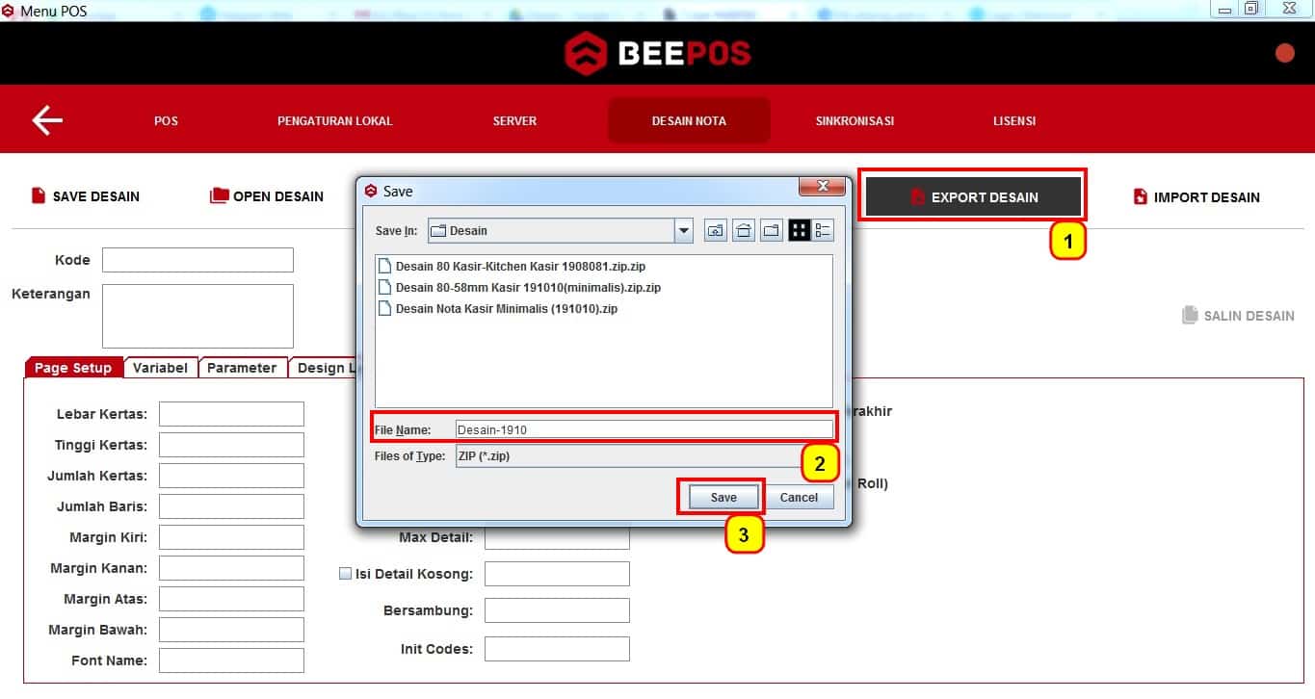Click the Jumlah Baris input field
Viewport: 1315px width, 699px height.
[231, 506]
